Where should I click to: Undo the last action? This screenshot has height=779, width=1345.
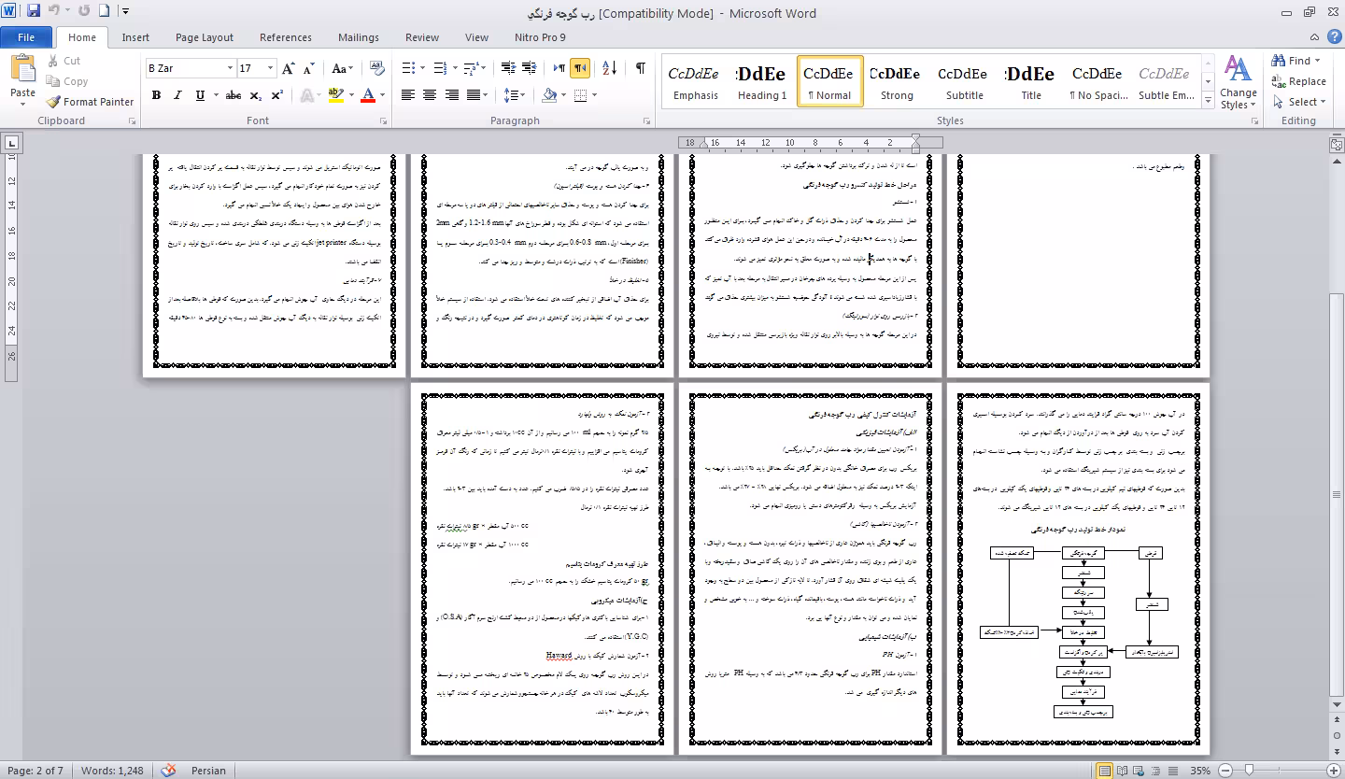[x=53, y=11]
